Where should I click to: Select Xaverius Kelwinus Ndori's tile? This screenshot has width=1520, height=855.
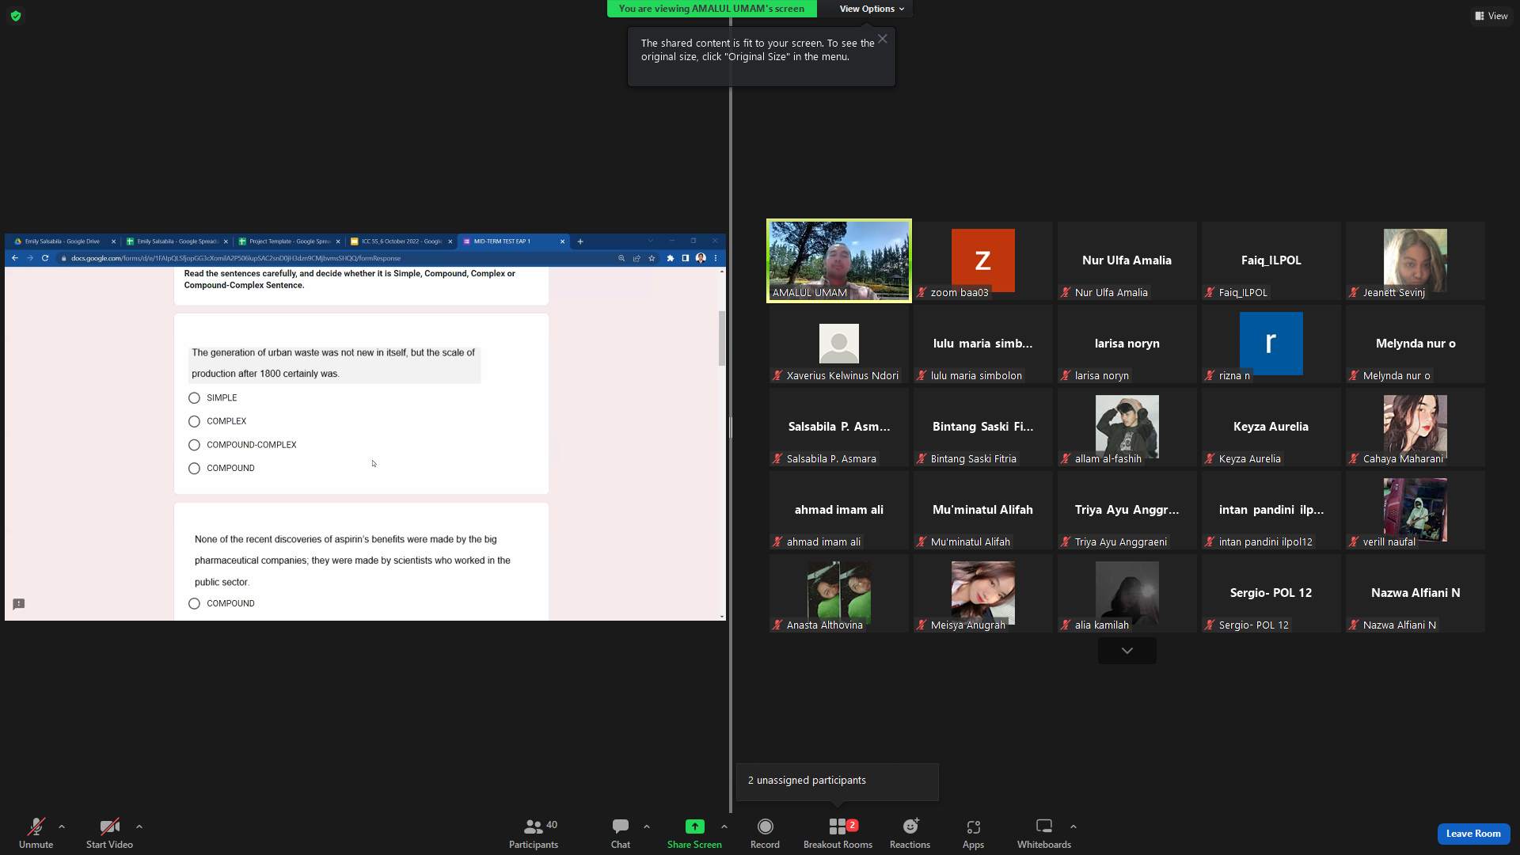(x=839, y=344)
